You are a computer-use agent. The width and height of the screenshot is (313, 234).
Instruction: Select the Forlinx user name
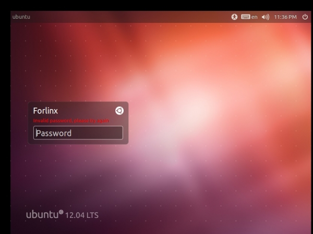pyautogui.click(x=45, y=111)
